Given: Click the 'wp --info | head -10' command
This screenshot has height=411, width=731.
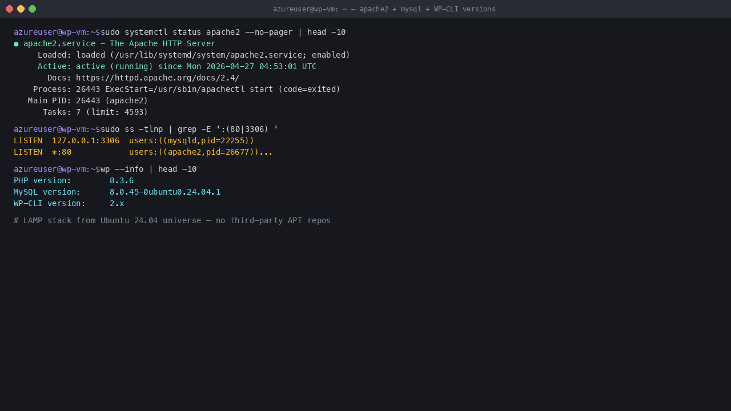Looking at the screenshot, I should tap(148, 169).
